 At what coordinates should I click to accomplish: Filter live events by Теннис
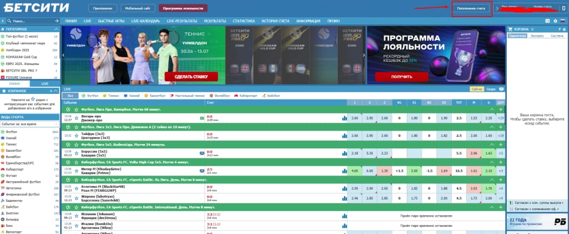coord(111,96)
